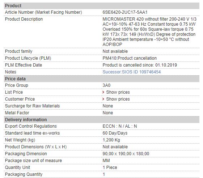Click the ECCN : N / AL : N value
The height and width of the screenshot is (178, 203).
(x=120, y=126)
